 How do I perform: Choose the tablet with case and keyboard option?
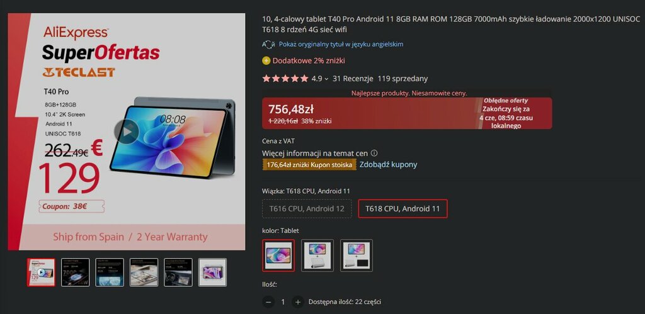tap(357, 255)
